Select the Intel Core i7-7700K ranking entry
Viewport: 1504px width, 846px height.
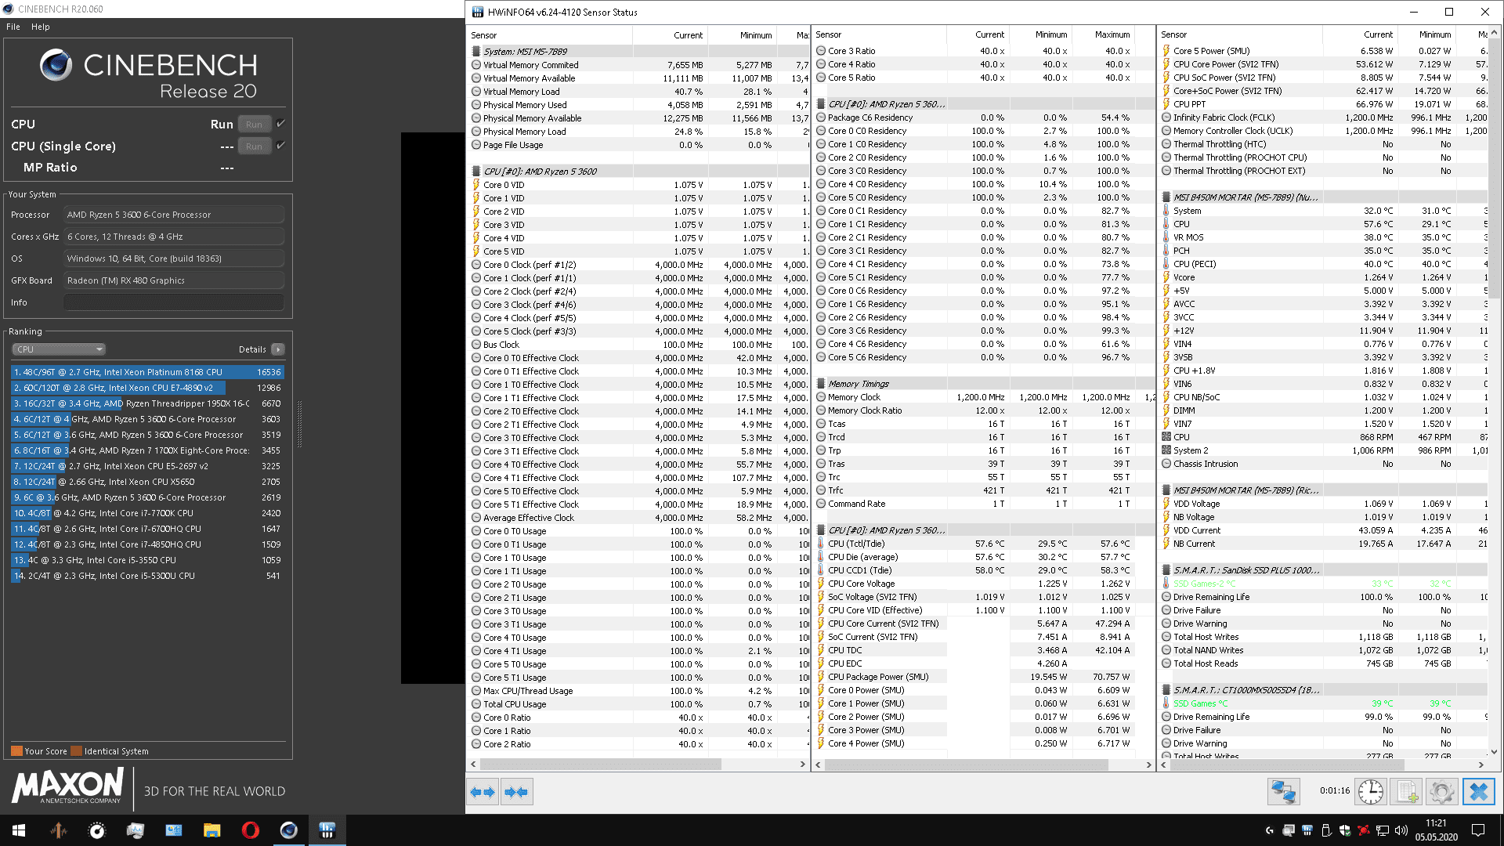(x=147, y=513)
